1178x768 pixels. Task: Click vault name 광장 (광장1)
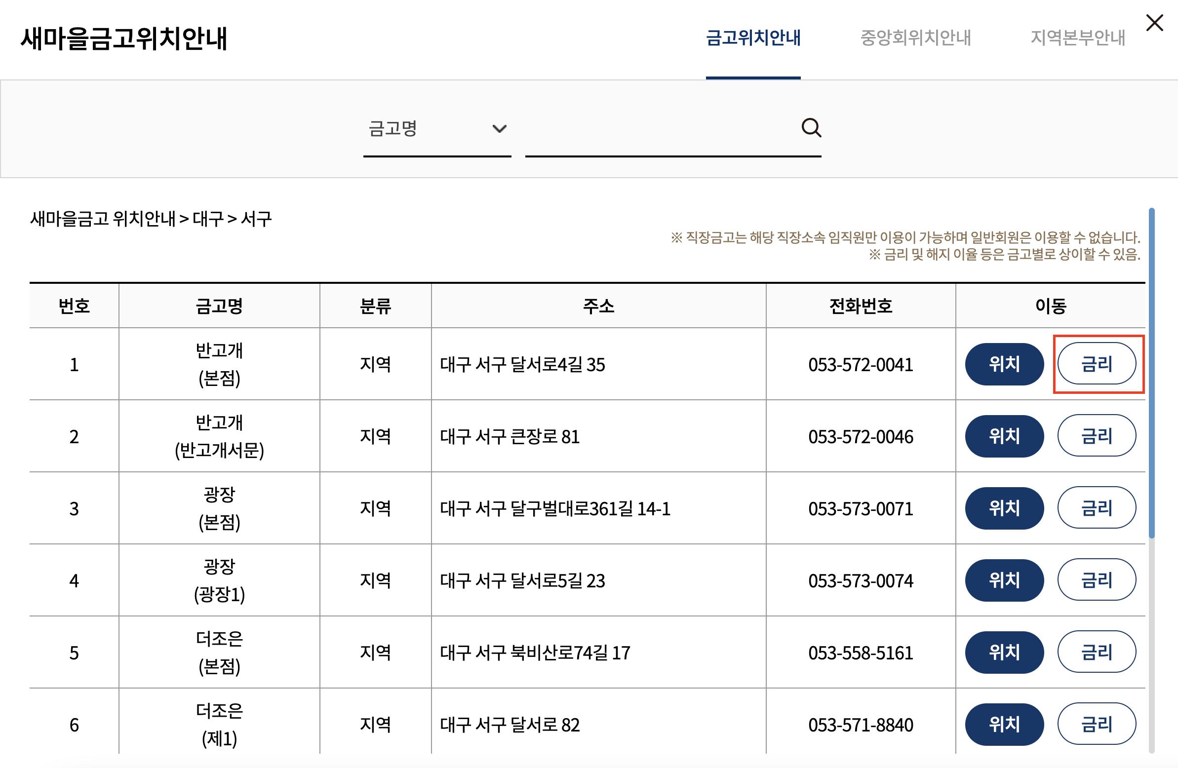tap(219, 580)
